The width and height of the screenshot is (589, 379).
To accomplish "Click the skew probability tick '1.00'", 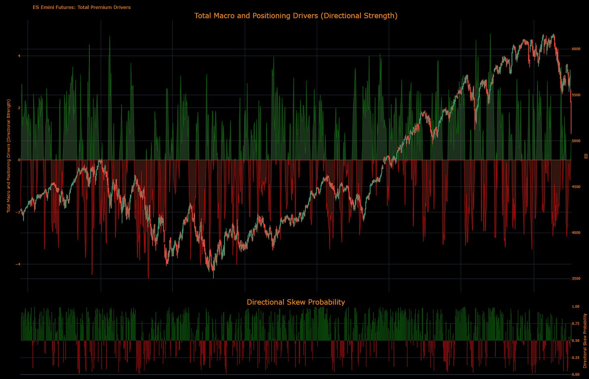I will point(575,307).
